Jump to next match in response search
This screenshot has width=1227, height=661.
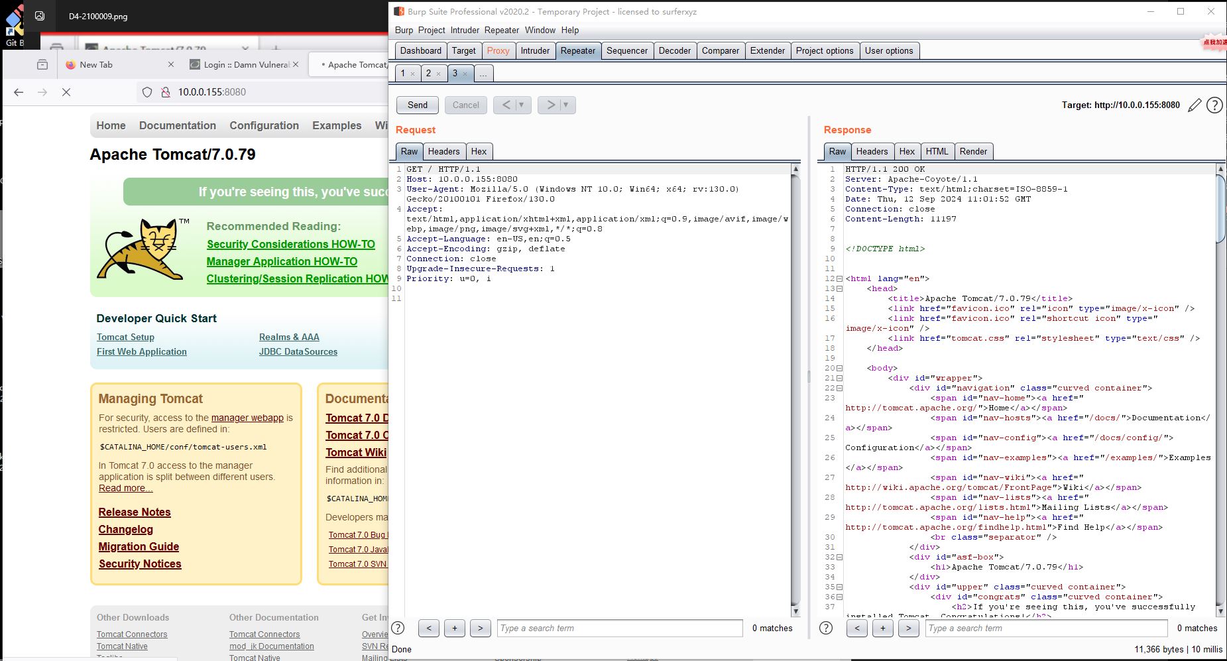click(909, 628)
